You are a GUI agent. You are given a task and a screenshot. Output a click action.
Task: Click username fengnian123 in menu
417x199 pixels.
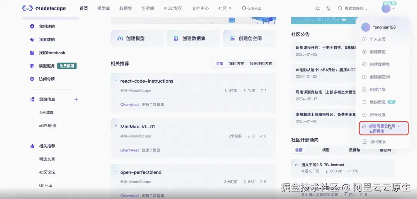point(384,27)
